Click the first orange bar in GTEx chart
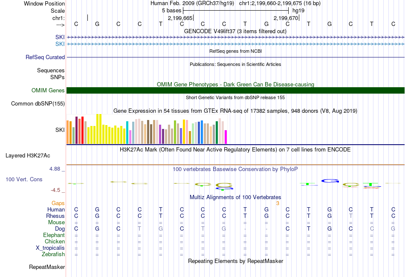The image size is (405, 277). 68,132
